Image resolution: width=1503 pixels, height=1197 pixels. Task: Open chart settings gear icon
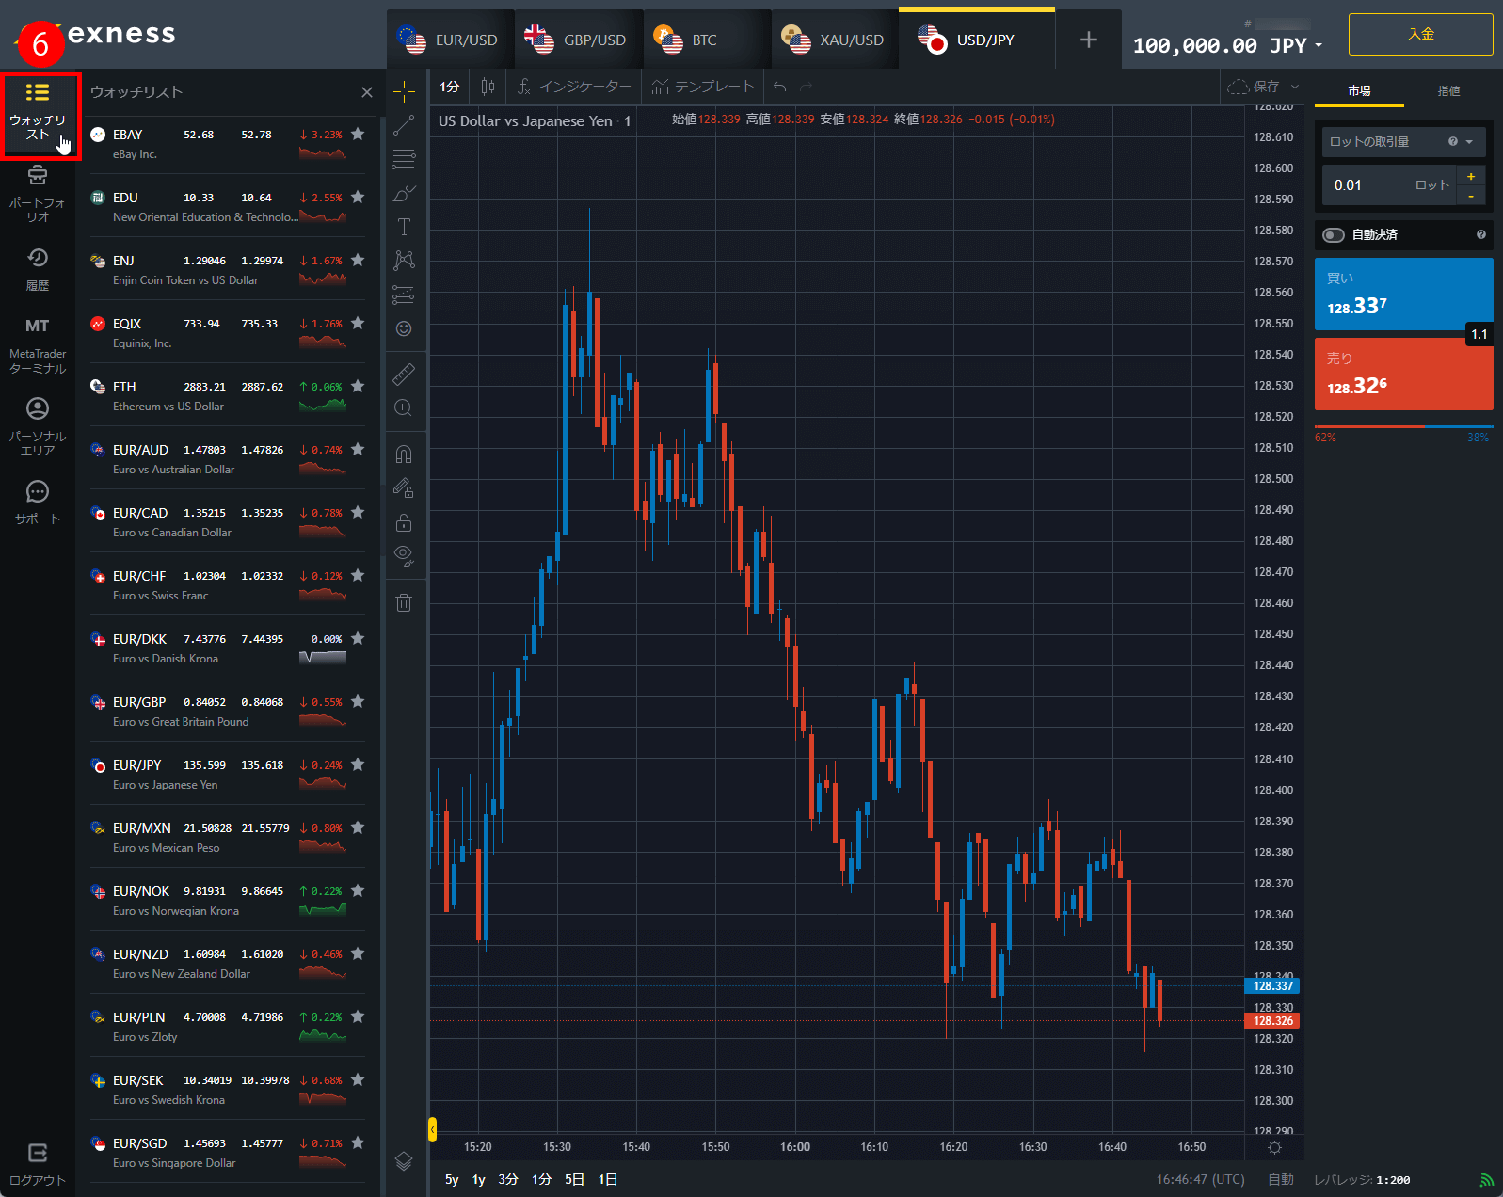click(1274, 1147)
